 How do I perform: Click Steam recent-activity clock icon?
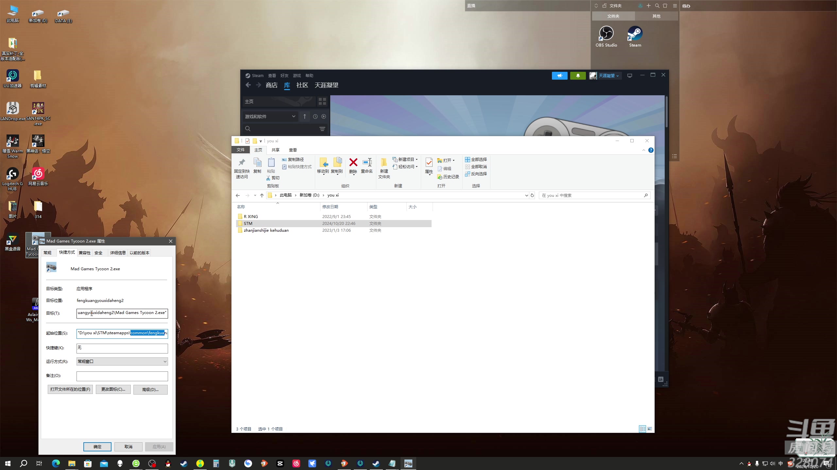click(315, 117)
